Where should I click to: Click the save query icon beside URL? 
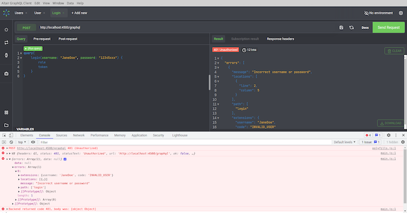point(341,27)
